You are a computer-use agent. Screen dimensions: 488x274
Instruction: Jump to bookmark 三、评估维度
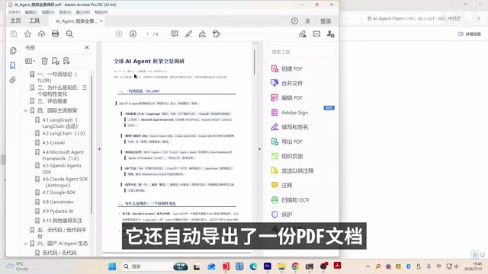click(53, 101)
